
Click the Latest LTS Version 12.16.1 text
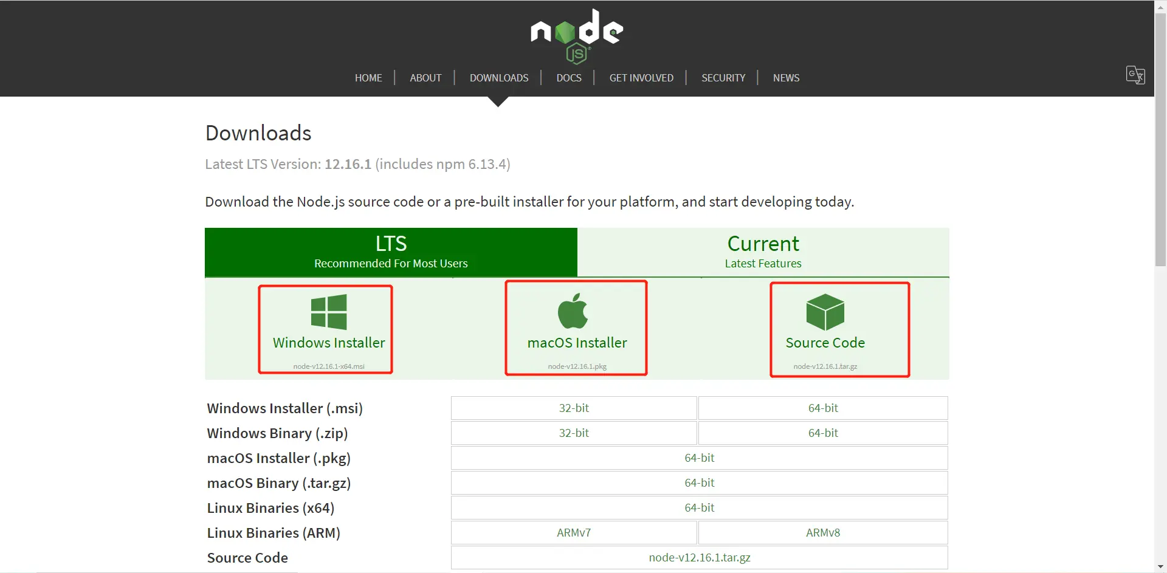pyautogui.click(x=357, y=164)
